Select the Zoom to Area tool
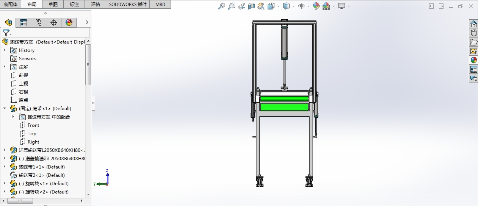The height and width of the screenshot is (206, 478). 231,6
